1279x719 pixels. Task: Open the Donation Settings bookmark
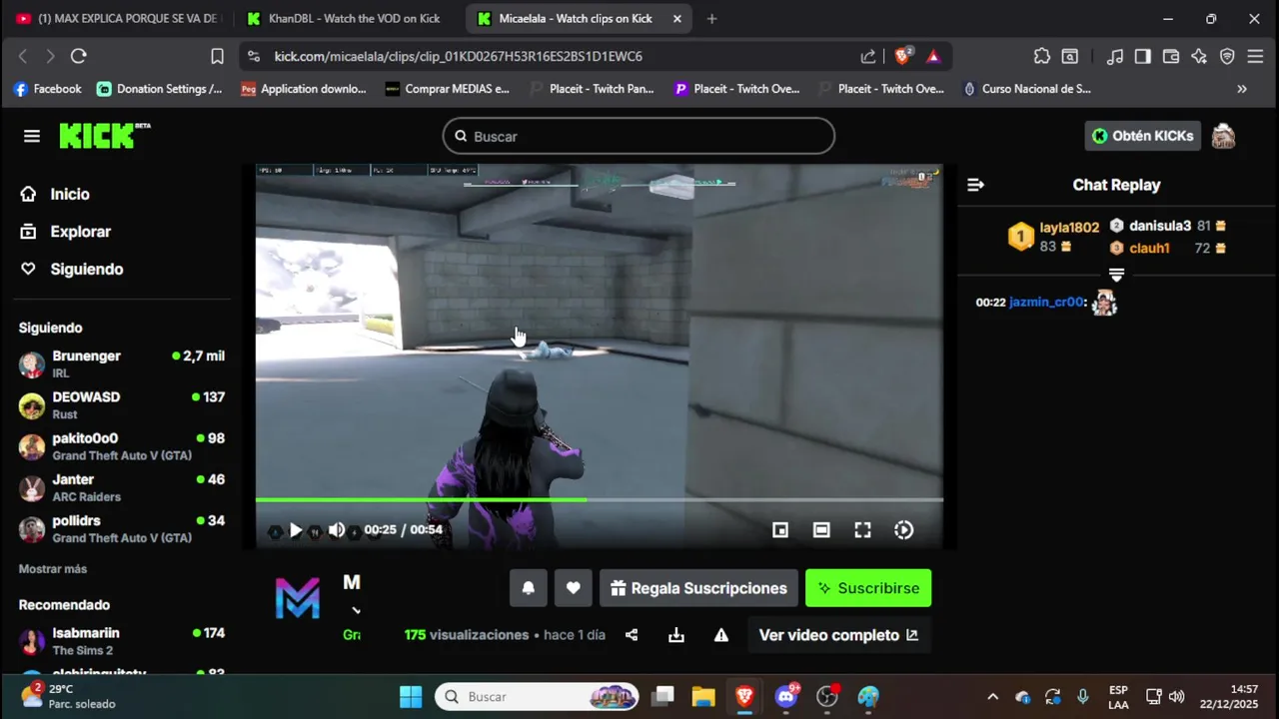(160, 89)
